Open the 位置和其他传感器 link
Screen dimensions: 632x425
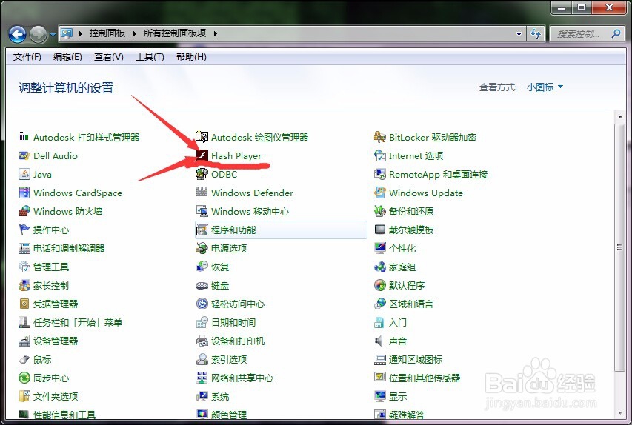click(425, 378)
